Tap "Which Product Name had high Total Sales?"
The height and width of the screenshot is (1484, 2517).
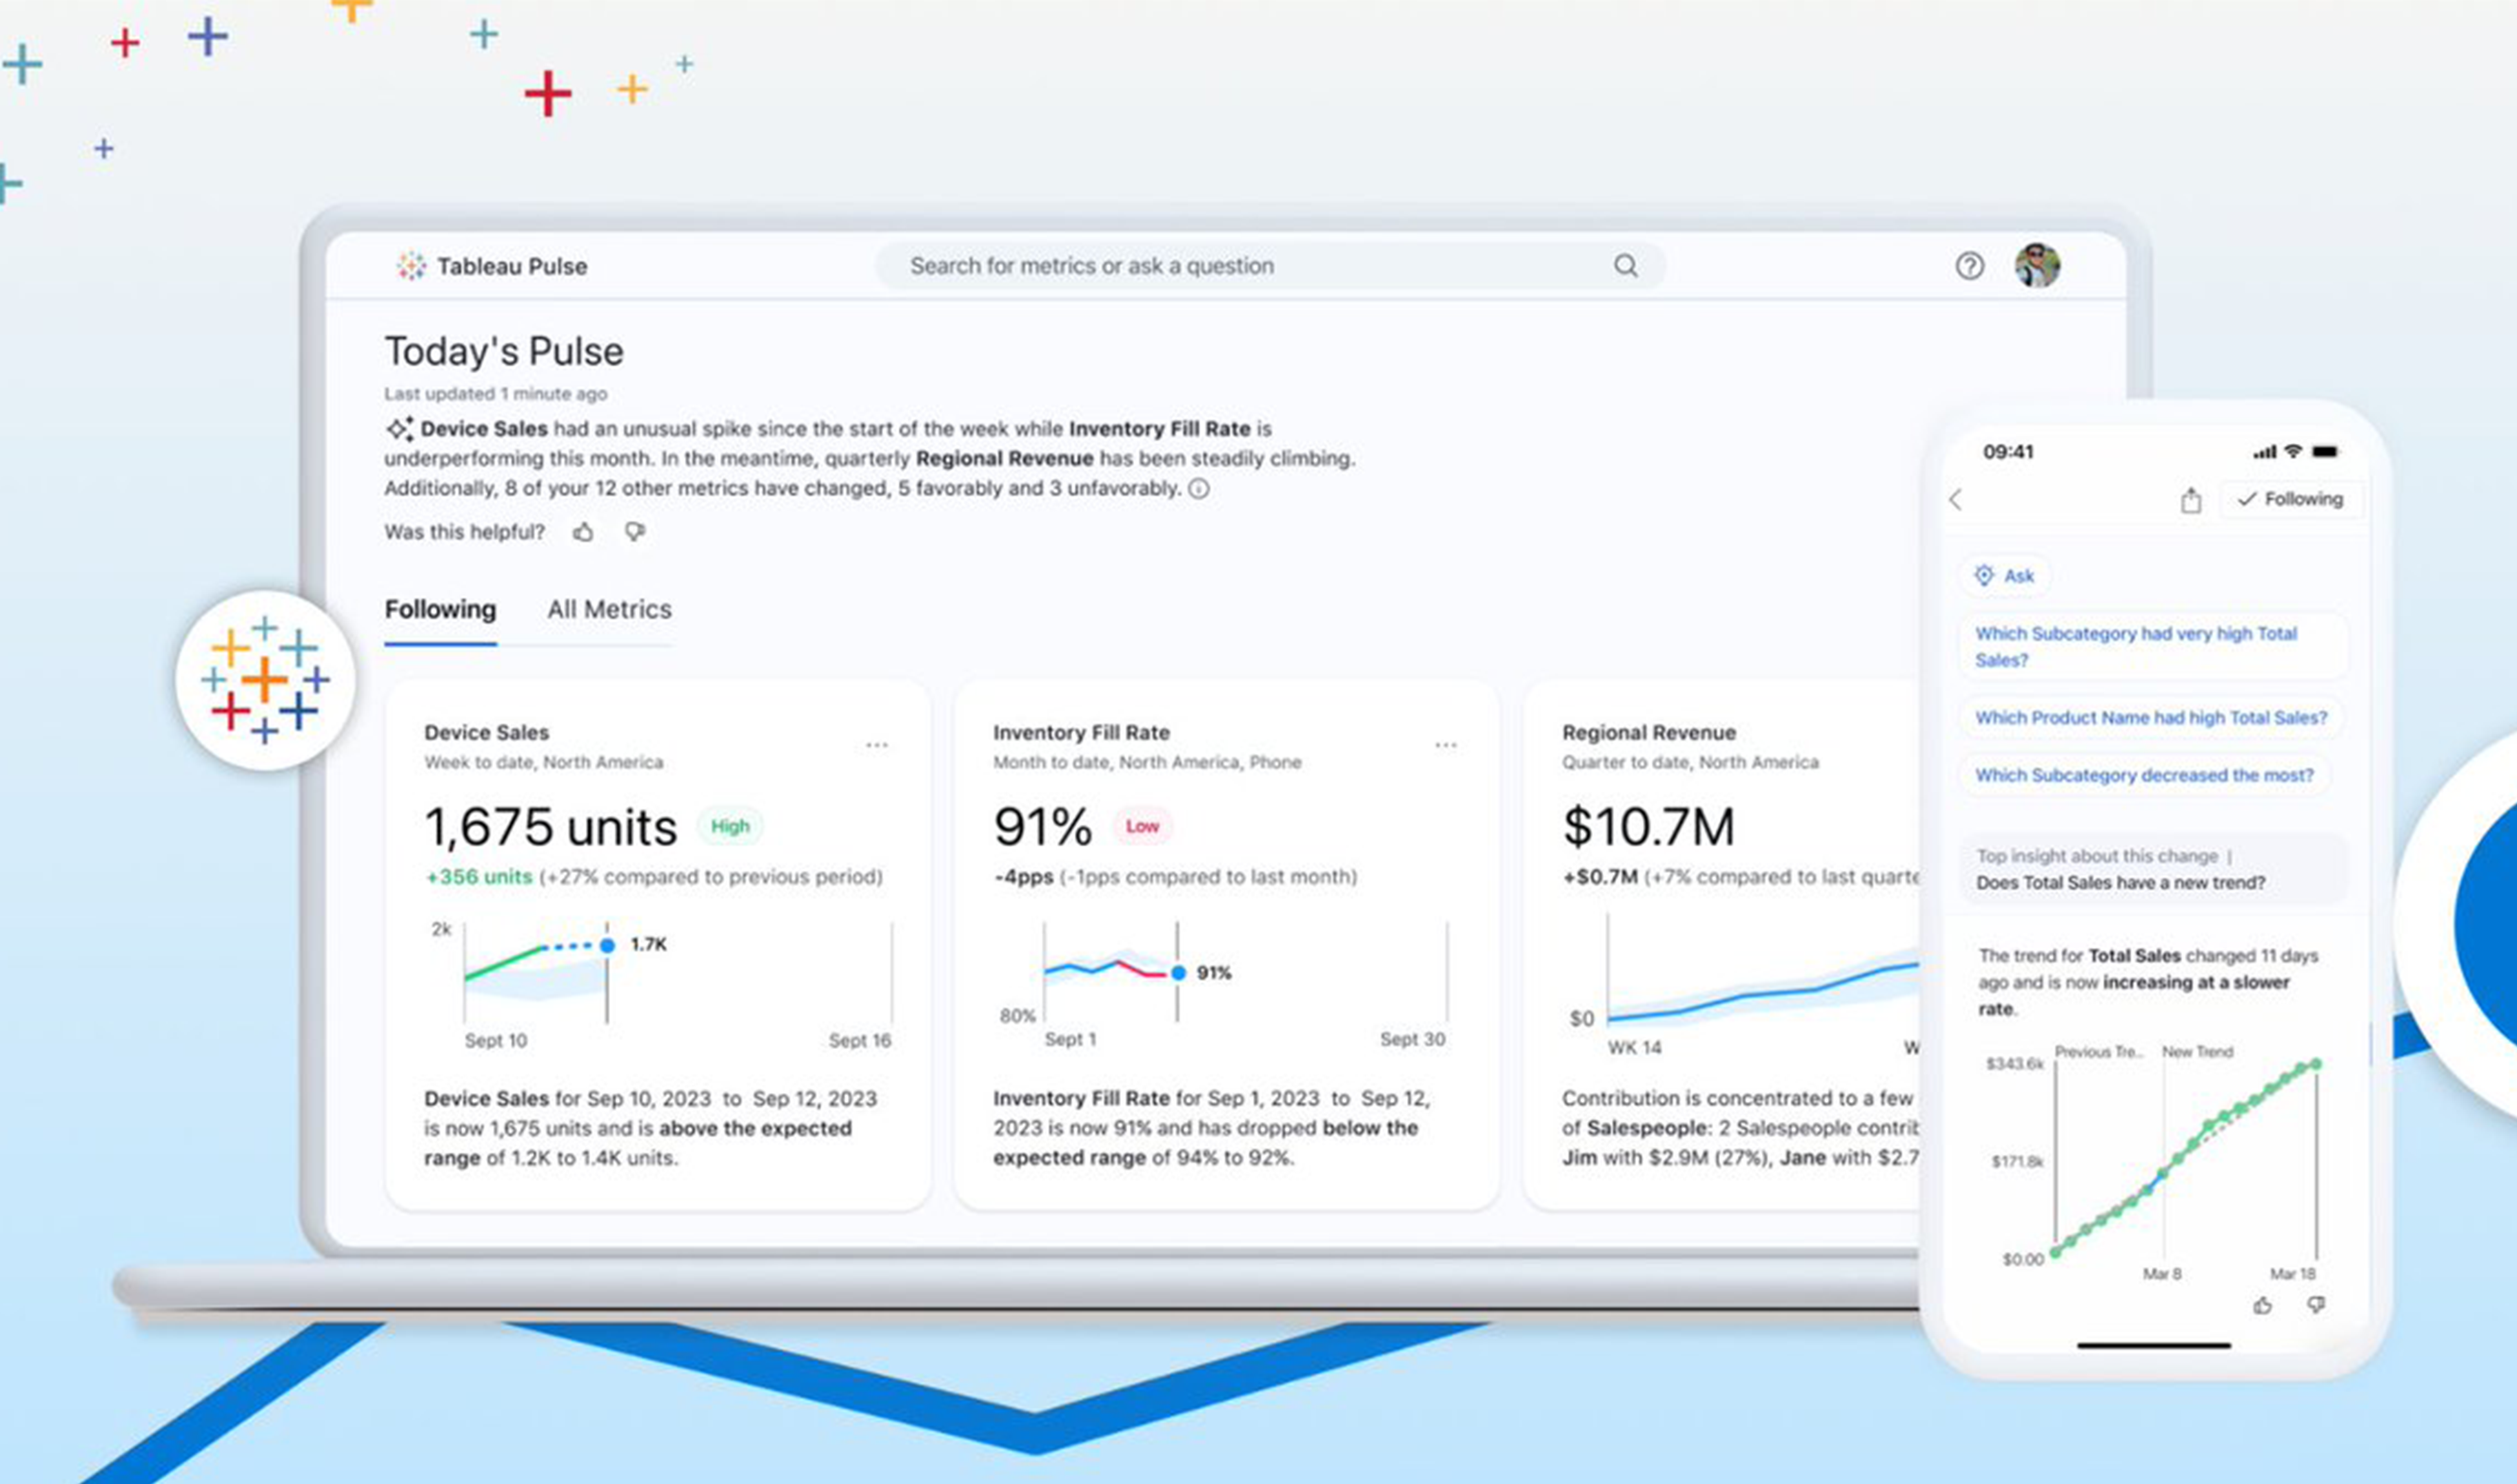[2150, 718]
